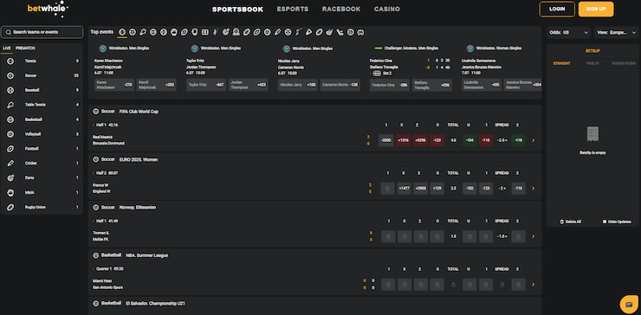Bet on Cameron Norrie at -128
641x315 pixels.
(340, 85)
